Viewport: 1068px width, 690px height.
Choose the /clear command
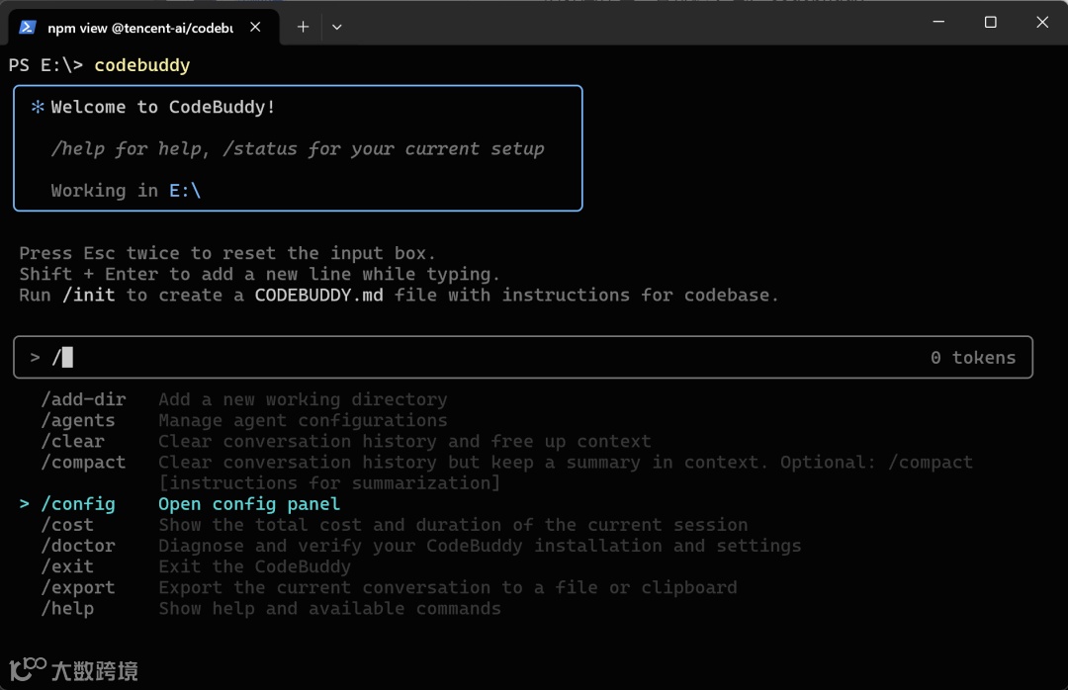(x=73, y=441)
